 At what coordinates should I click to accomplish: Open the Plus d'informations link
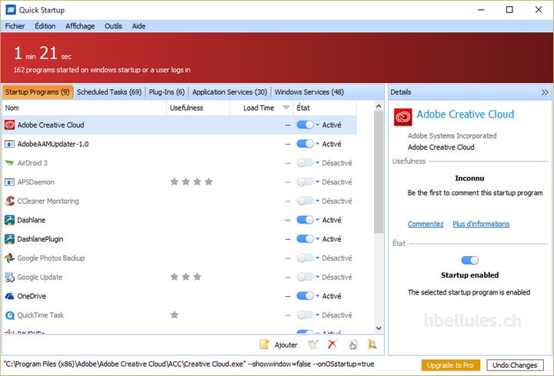tap(481, 224)
